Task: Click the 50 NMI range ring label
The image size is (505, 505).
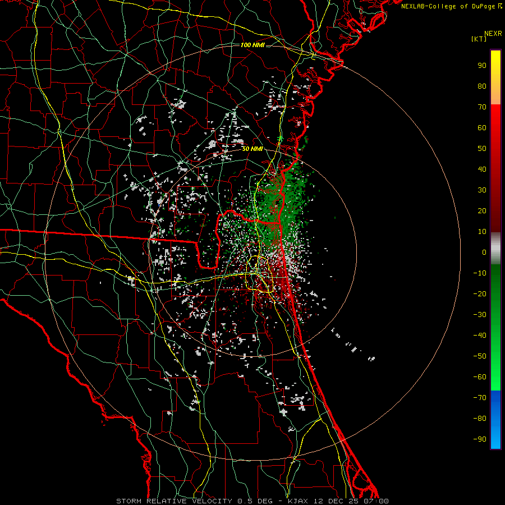Action: point(252,149)
